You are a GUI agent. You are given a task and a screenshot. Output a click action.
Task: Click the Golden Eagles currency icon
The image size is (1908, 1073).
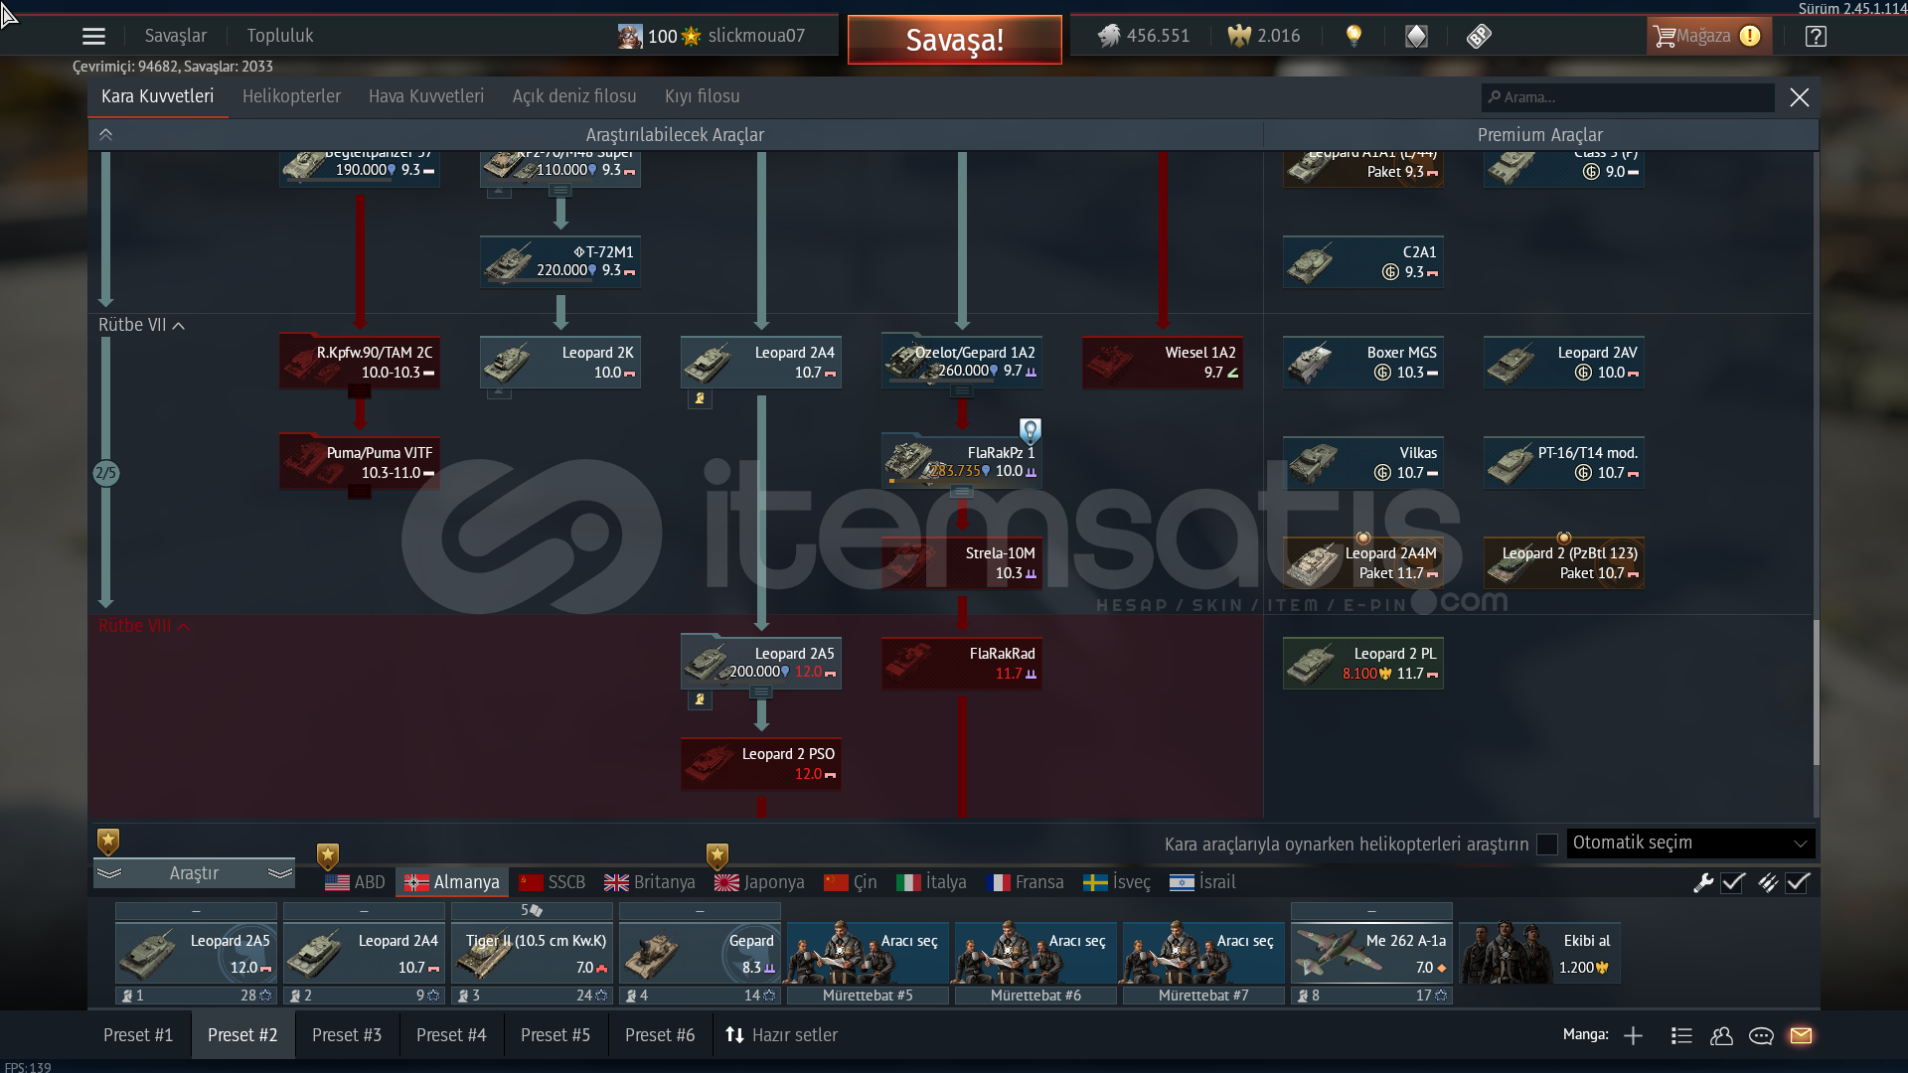point(1239,36)
